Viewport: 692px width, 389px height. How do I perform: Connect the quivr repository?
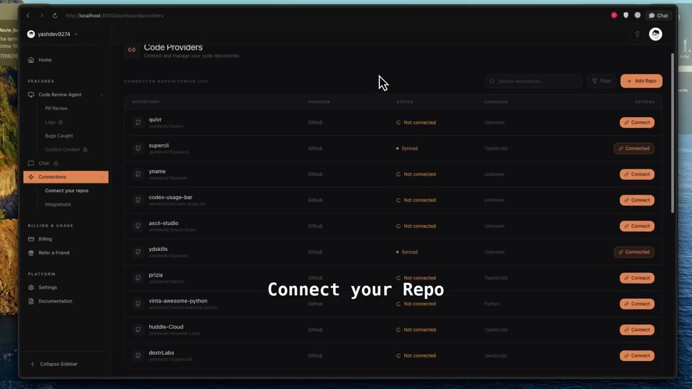(637, 123)
